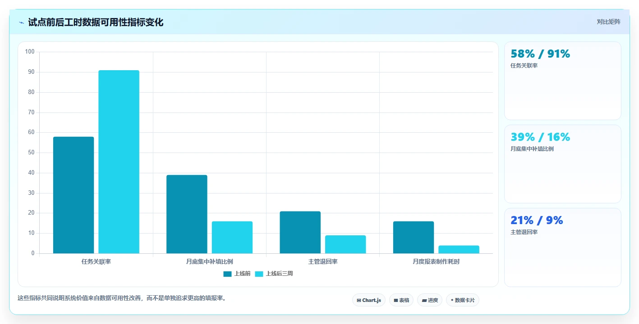This screenshot has width=639, height=324.
Task: Click the 上线后三周 bar for 月底集中补填比例
Action: click(232, 237)
